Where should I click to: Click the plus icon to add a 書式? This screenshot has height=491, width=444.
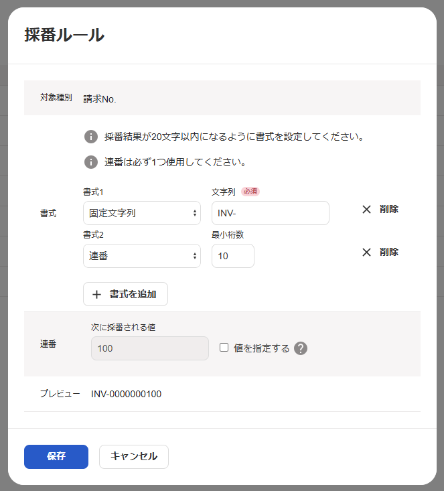(x=96, y=294)
